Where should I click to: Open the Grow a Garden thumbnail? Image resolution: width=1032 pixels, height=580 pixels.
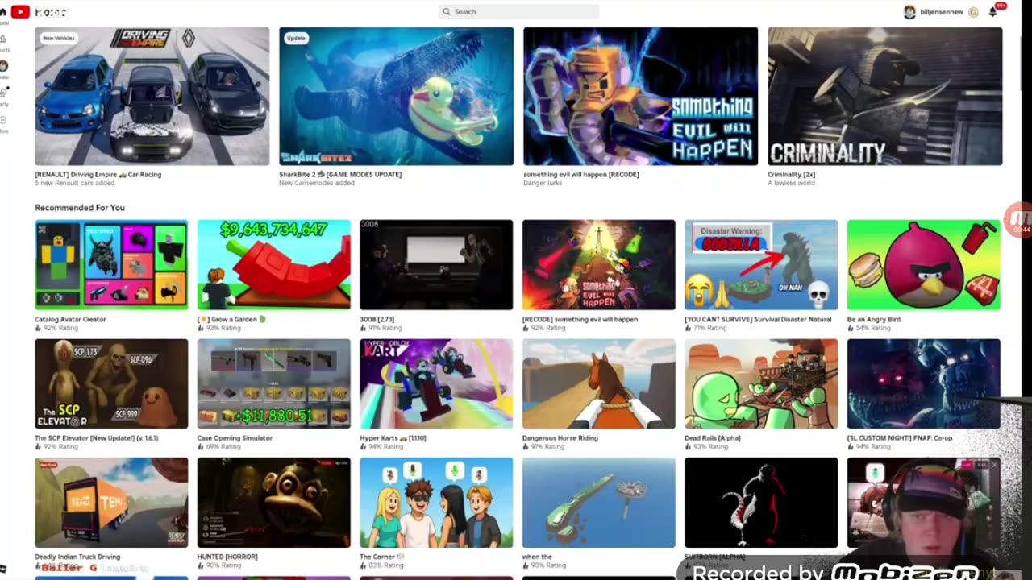pyautogui.click(x=274, y=265)
